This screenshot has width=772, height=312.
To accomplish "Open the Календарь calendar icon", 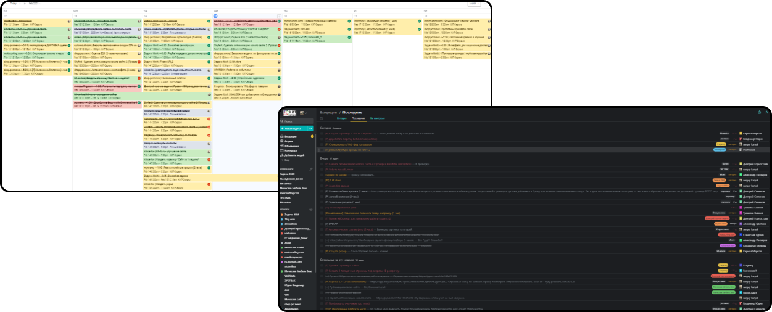I will 282,151.
